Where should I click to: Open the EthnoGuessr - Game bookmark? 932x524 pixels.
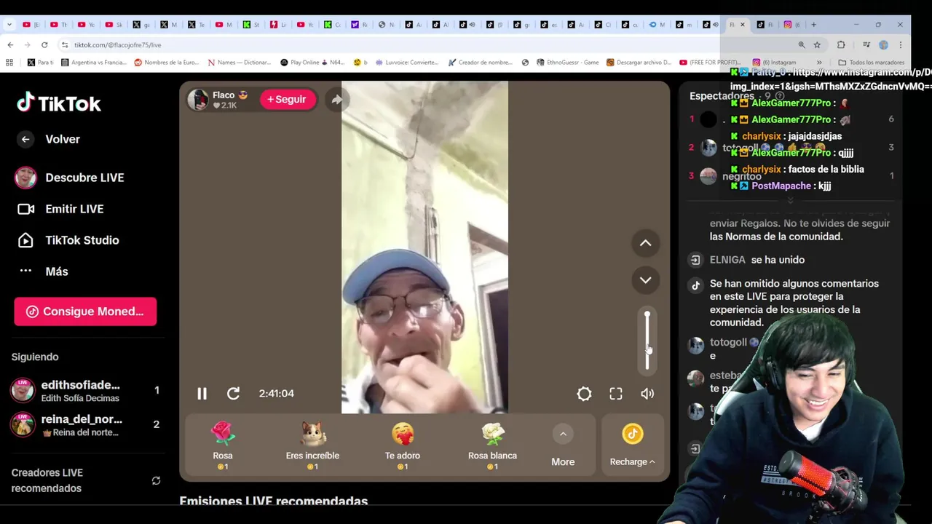567,63
